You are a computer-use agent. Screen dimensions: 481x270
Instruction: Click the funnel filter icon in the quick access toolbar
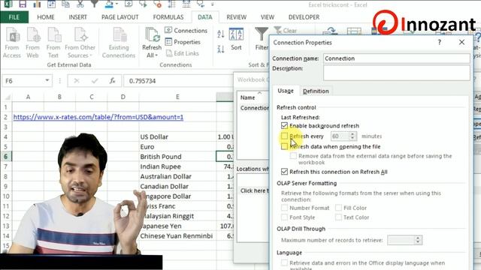click(95, 4)
